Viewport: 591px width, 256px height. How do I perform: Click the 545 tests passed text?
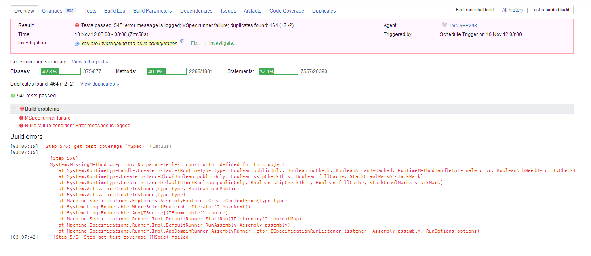pos(36,96)
